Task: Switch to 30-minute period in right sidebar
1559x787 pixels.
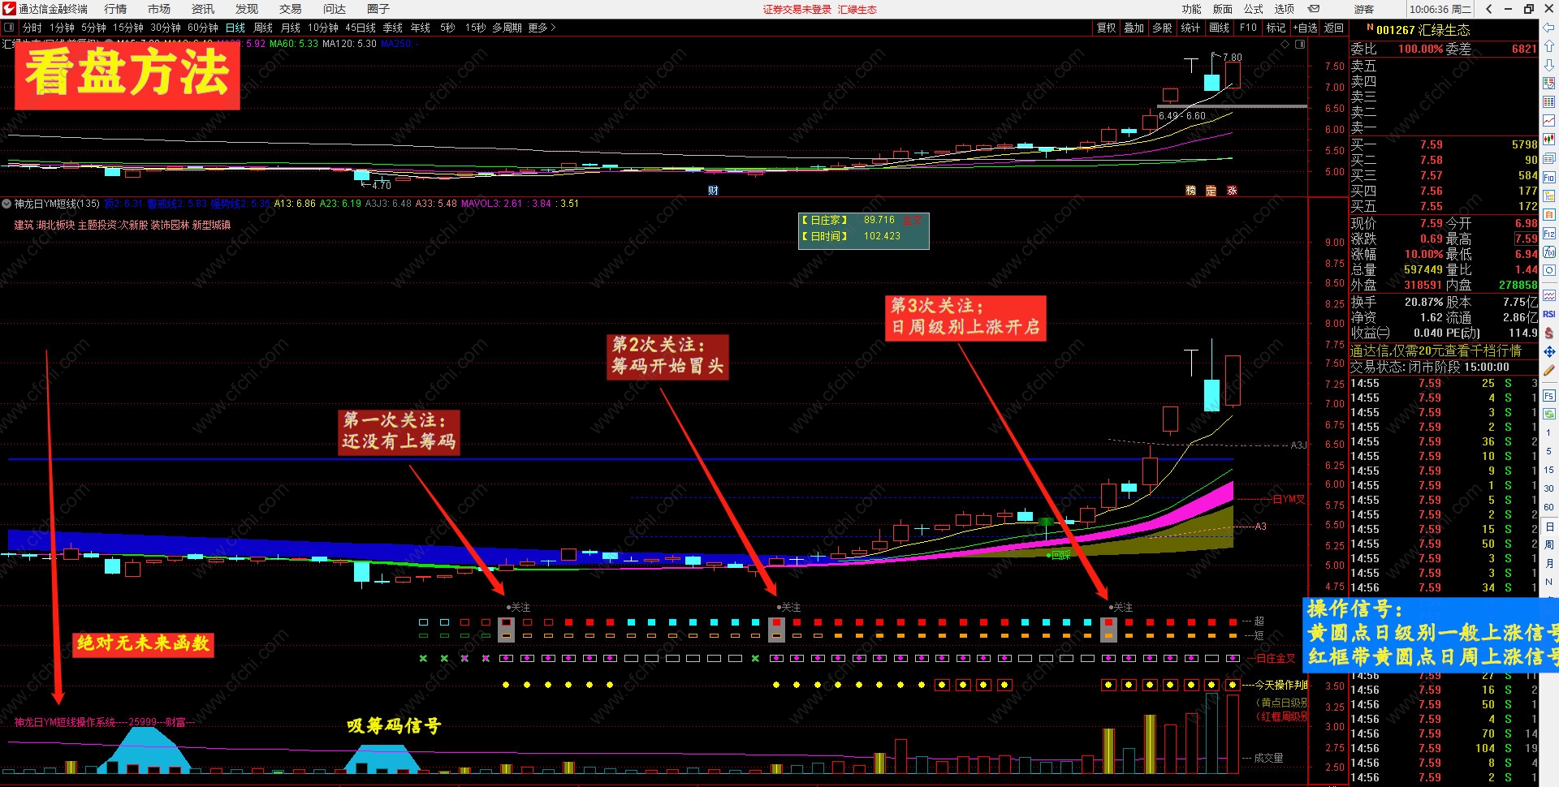Action: tap(1548, 488)
